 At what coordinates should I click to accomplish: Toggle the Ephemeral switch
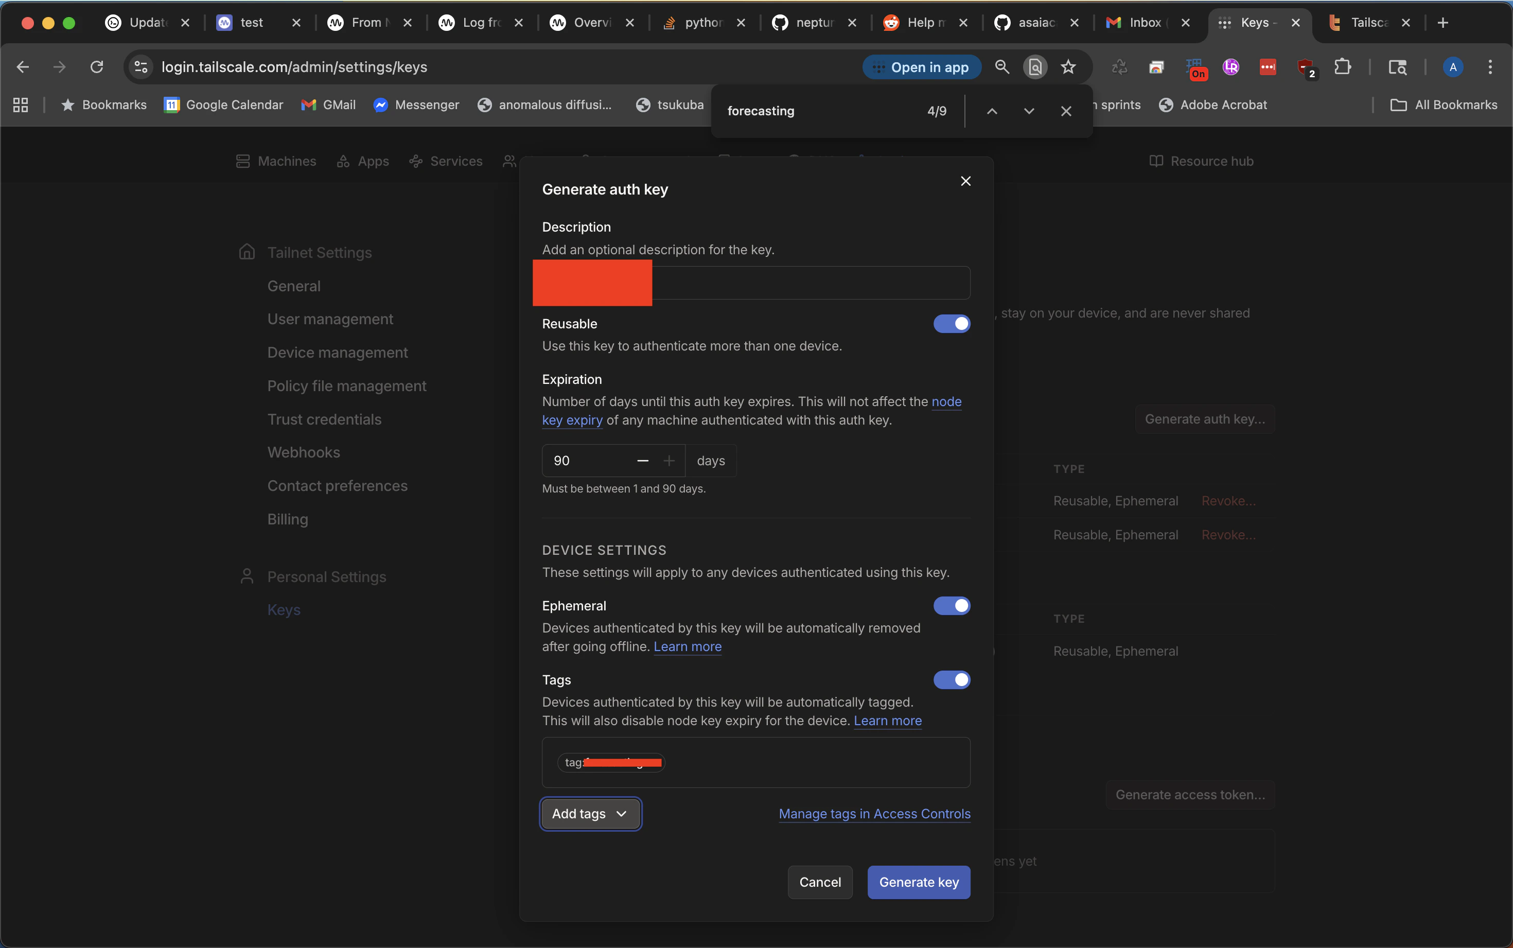(x=952, y=606)
